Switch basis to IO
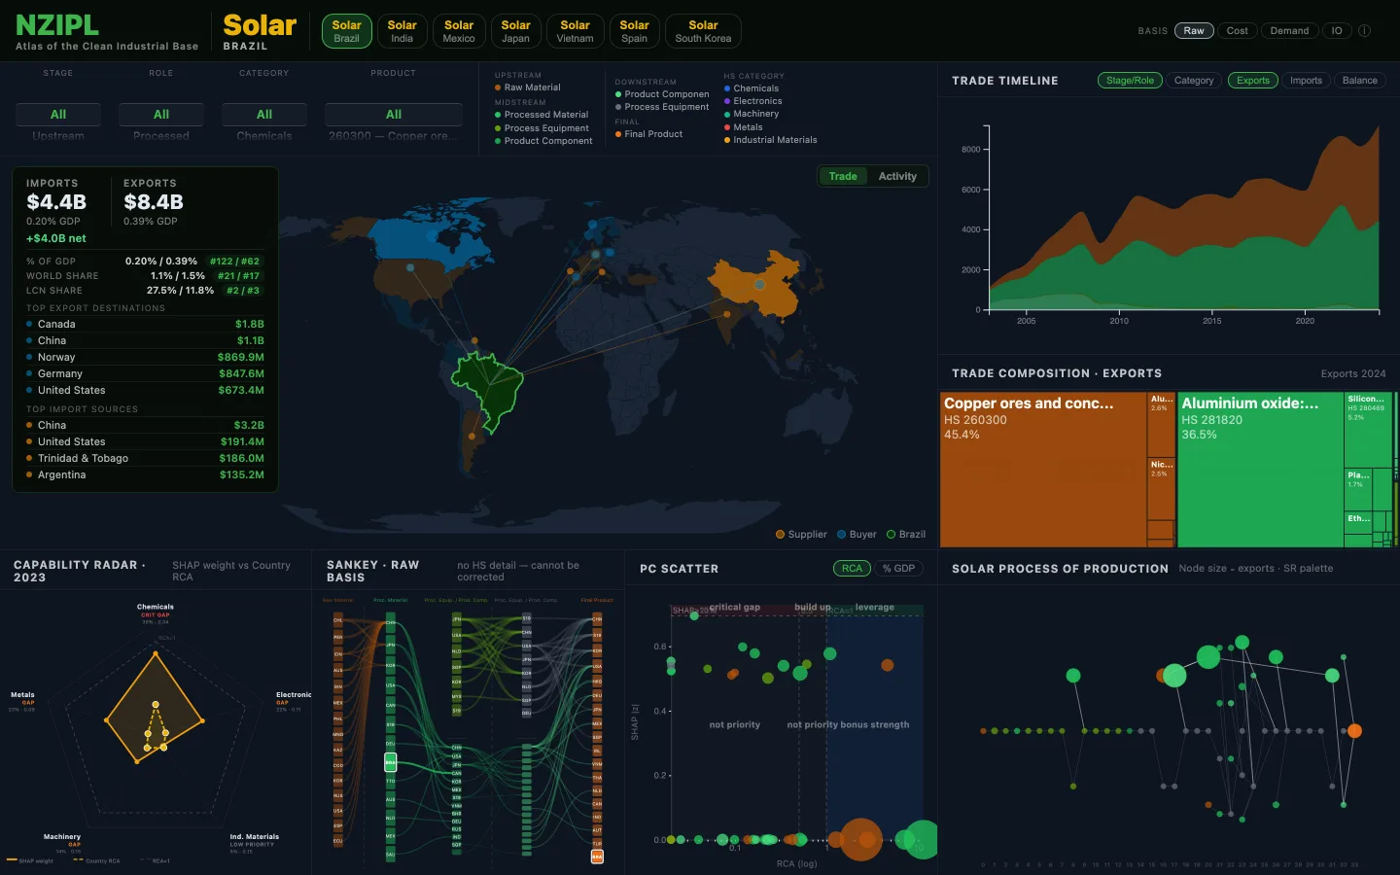The width and height of the screenshot is (1400, 875). click(1337, 31)
